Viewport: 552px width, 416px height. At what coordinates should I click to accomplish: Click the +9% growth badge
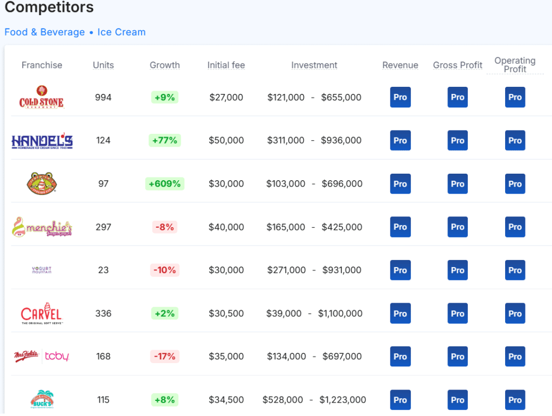(165, 97)
